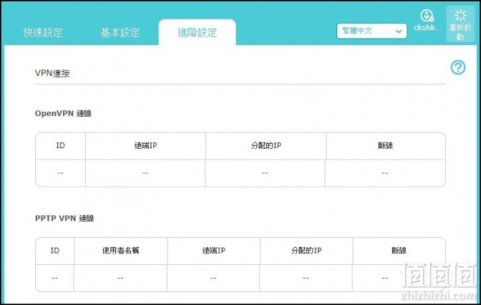The image size is (481, 305).
Task: Click ID header in PPTP VPN table
Action: click(55, 251)
